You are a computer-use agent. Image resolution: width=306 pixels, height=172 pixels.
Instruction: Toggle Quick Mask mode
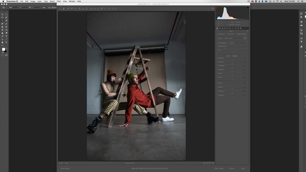coord(3,55)
